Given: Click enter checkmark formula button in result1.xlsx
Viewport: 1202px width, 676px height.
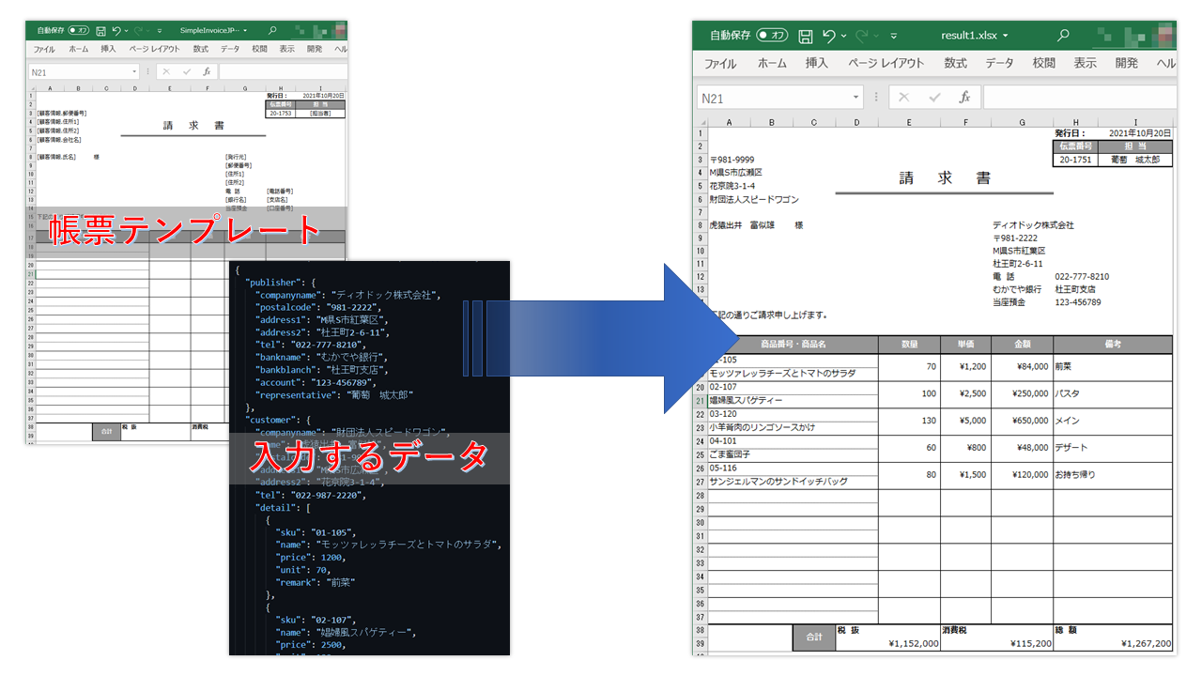Looking at the screenshot, I should (934, 98).
